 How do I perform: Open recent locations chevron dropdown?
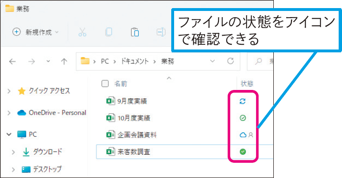pyautogui.click(x=48, y=61)
